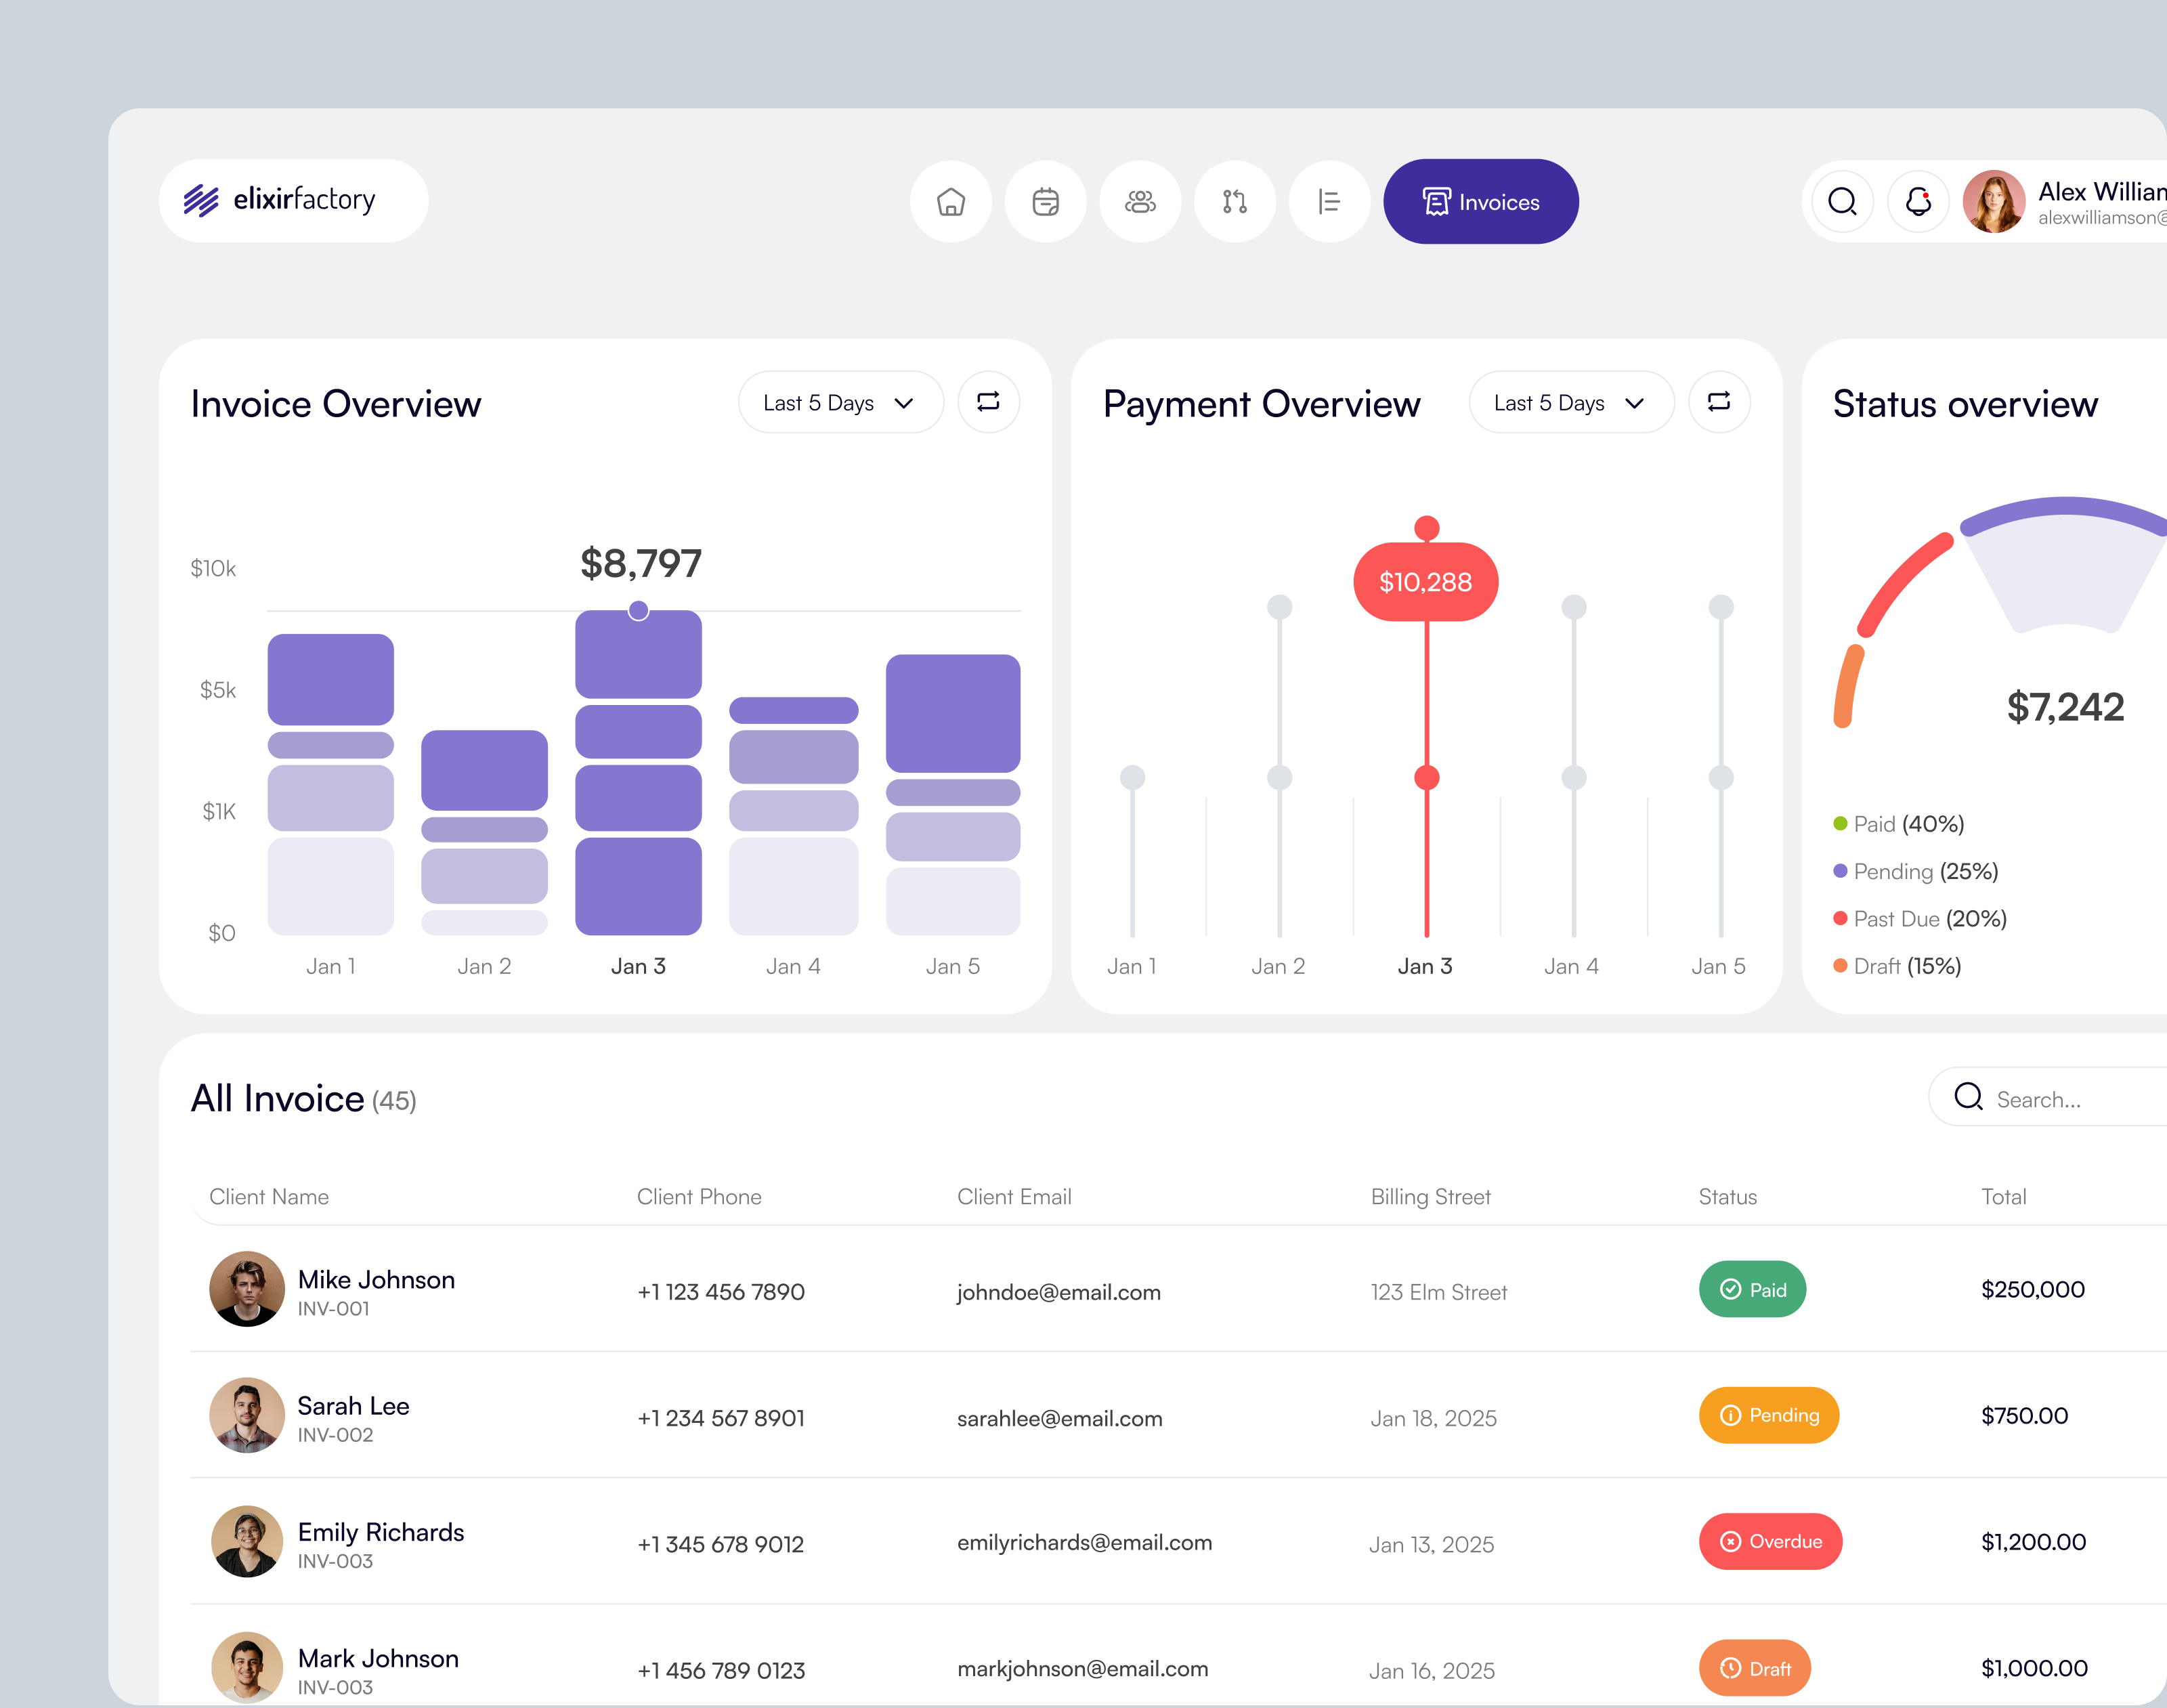Viewport: 2167px width, 1708px height.
Task: Refresh the Payment Overview chart
Action: pos(1718,402)
